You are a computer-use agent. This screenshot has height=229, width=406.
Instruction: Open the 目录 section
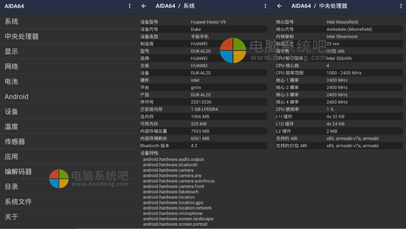[x=68, y=187]
